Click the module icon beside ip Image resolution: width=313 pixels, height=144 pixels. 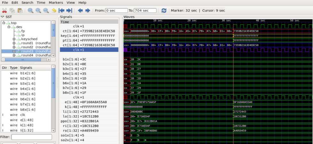pos(19,35)
